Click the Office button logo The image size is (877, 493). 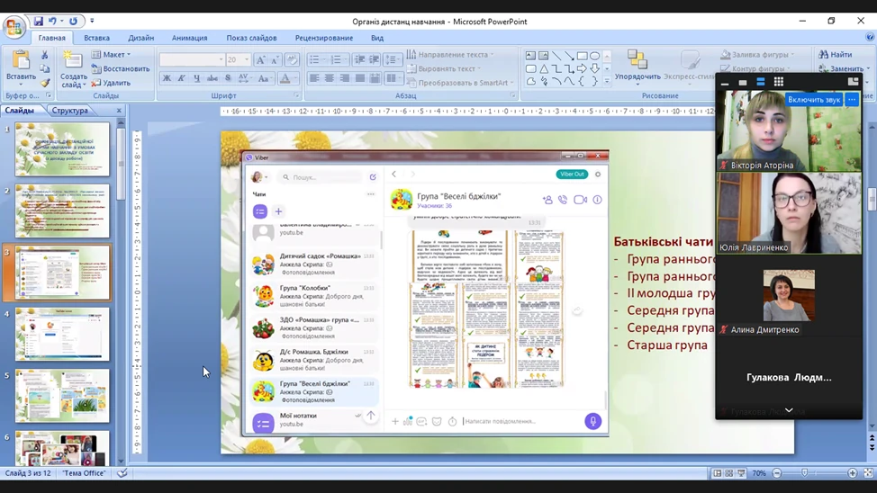14,26
